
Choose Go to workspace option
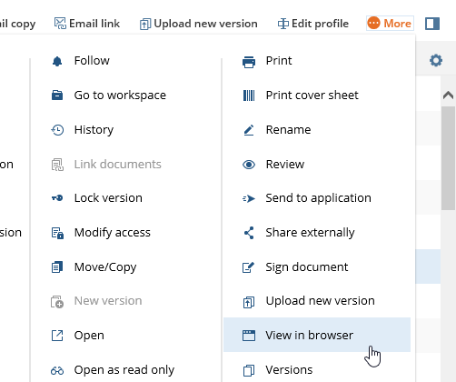coord(120,95)
